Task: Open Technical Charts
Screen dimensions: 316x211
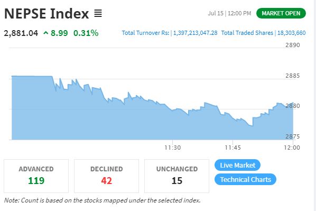Action: pyautogui.click(x=245, y=179)
